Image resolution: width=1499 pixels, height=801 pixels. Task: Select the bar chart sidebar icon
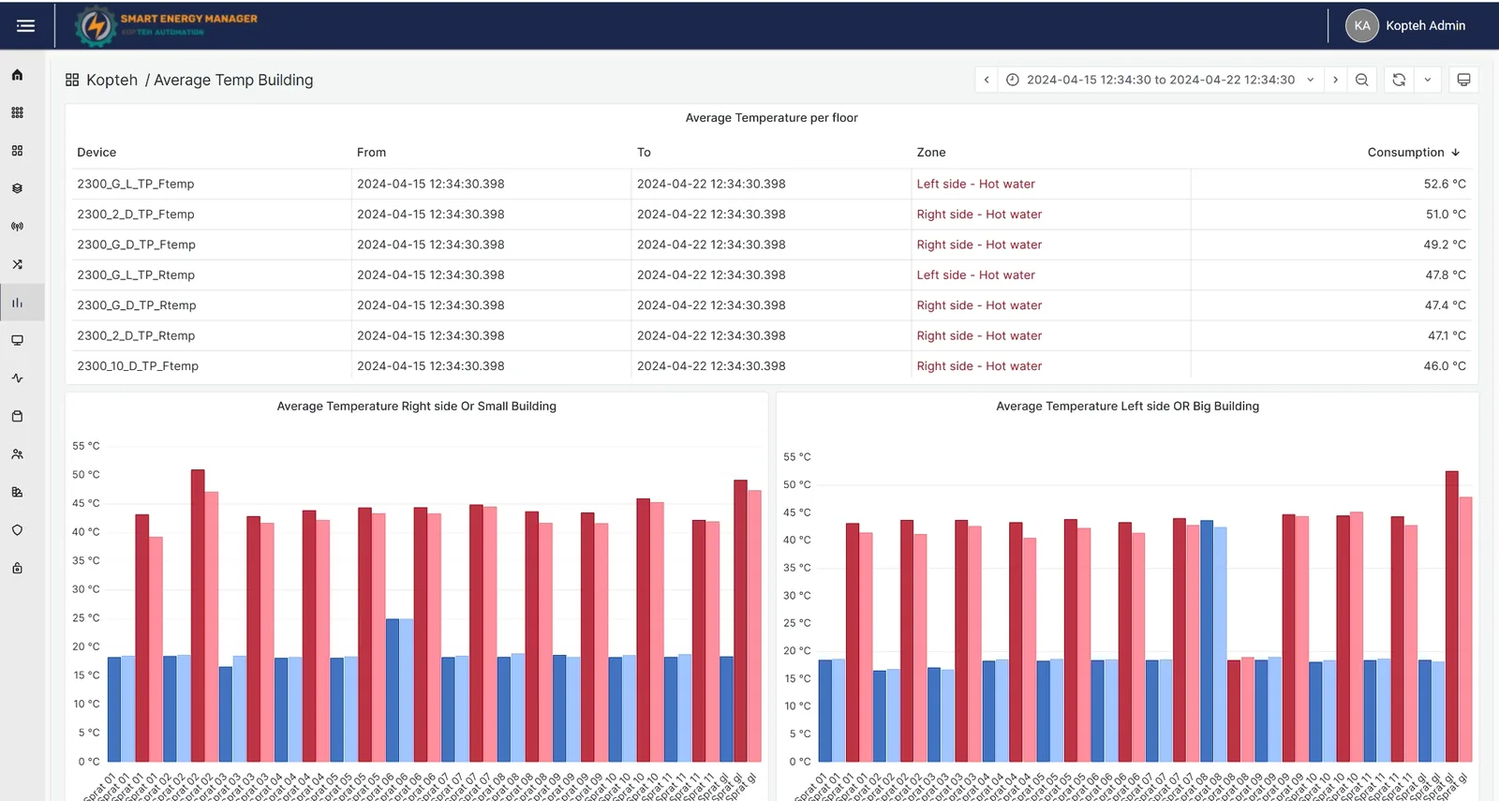17,303
